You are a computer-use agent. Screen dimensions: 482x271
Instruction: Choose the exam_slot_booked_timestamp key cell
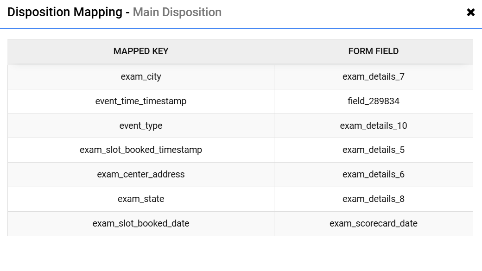pyautogui.click(x=141, y=150)
